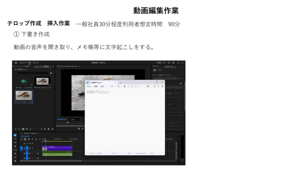Screen dimensions: 305x171
Task: Add a new tab in Notepad
Action: click(x=120, y=82)
